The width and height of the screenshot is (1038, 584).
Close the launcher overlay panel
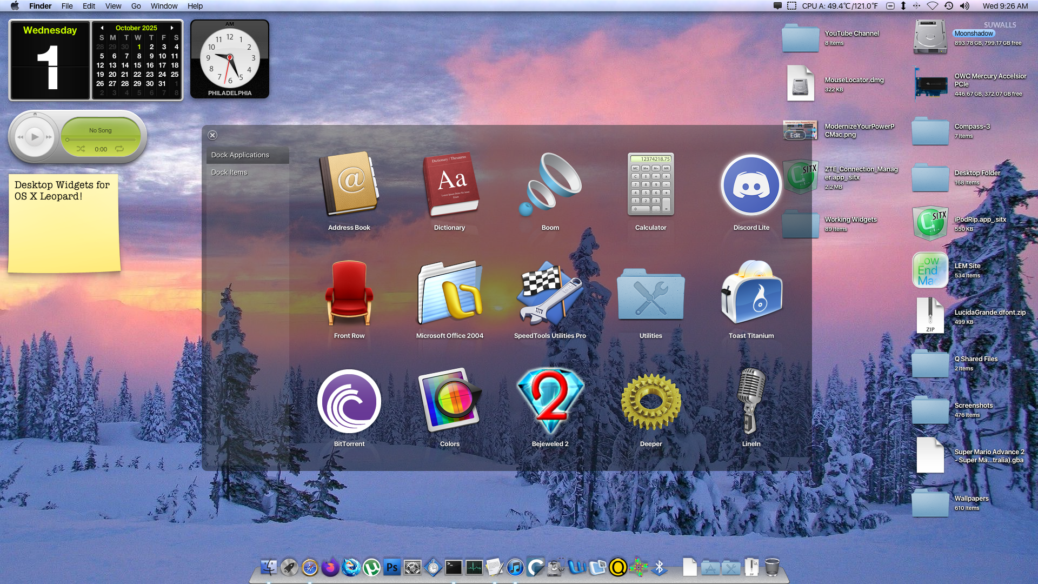(x=212, y=135)
